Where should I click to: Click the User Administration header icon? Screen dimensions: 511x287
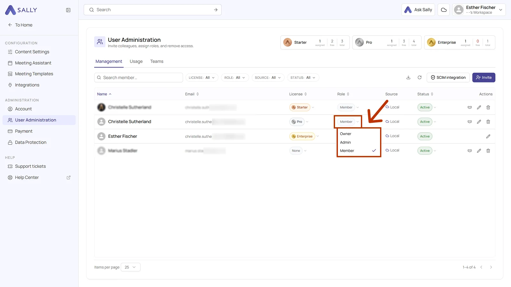[x=100, y=42]
